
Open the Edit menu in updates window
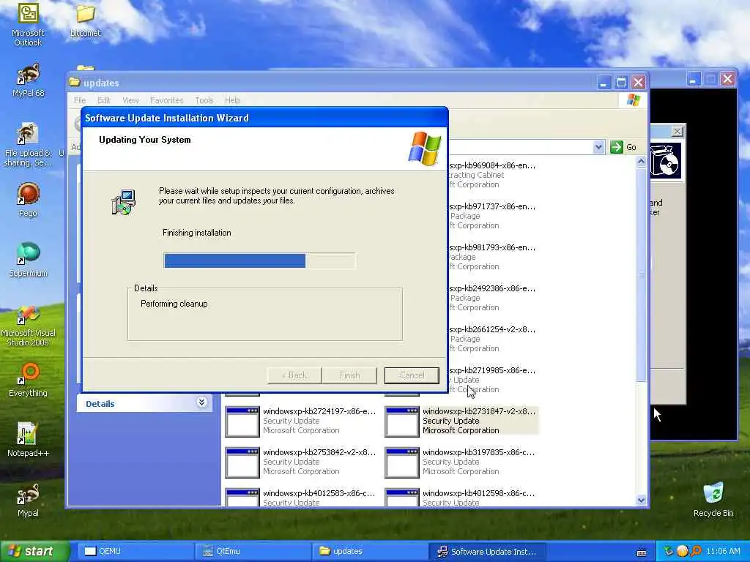pos(104,100)
